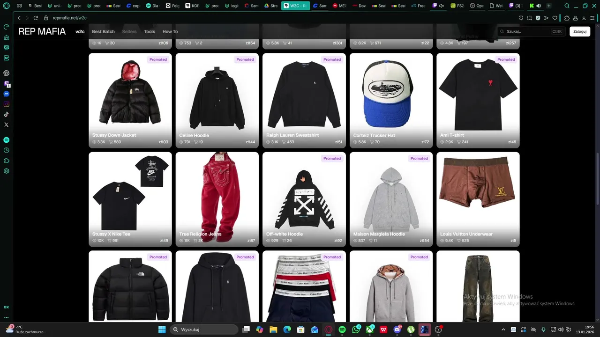This screenshot has width=600, height=337.
Task: Show hidden tray icons chevron
Action: [503, 330]
